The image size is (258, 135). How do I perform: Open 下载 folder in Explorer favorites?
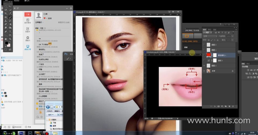click(x=53, y=123)
